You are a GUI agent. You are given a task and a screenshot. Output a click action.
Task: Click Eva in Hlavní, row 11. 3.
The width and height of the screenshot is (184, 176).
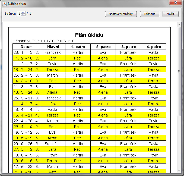pos(52,87)
